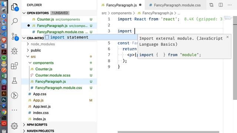This screenshot has height=133, width=237.
Task: Click the horizontal editor scrollbar
Action: (168, 132)
